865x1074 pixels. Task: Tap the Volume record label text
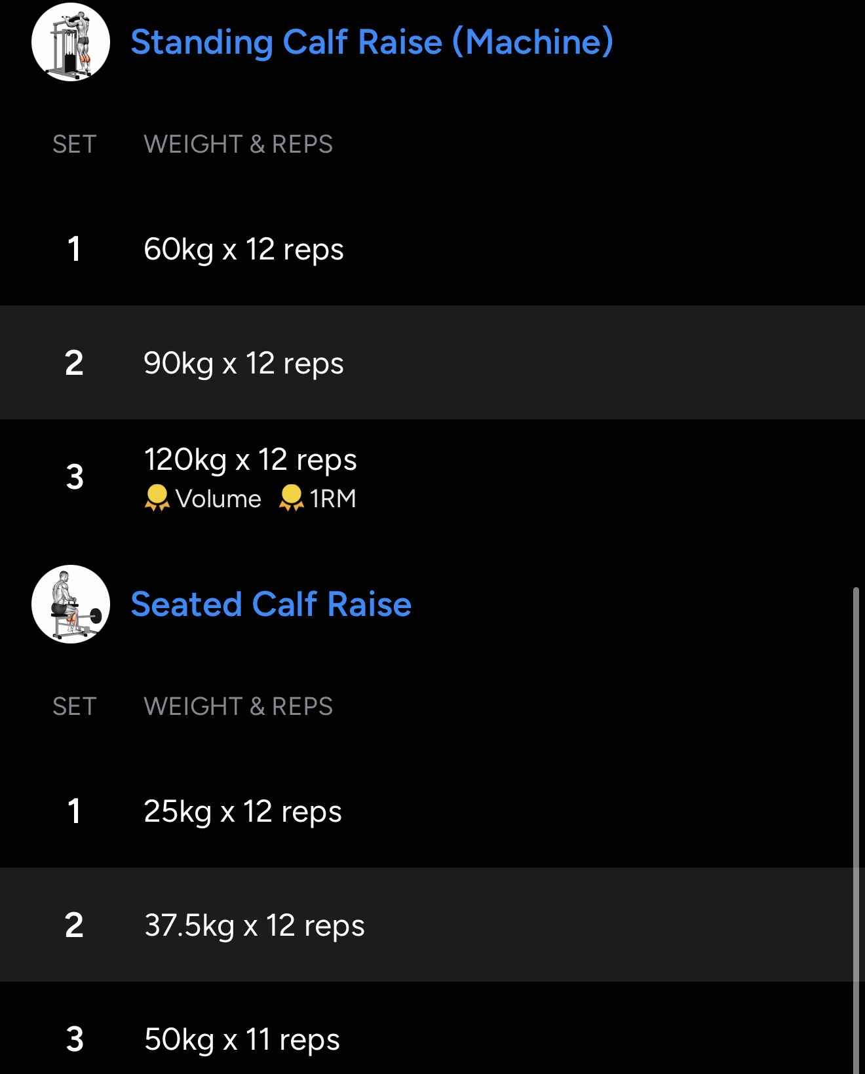[218, 499]
